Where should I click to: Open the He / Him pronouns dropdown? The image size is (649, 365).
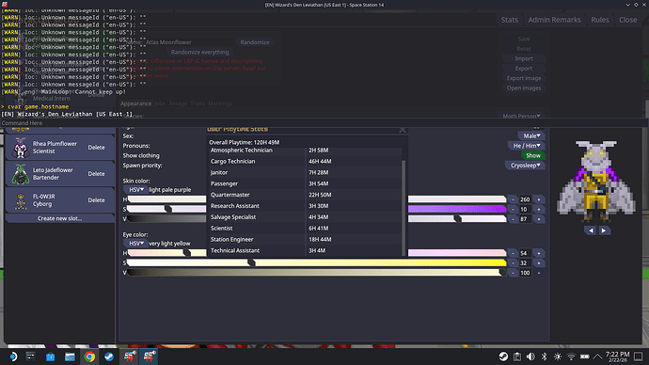[527, 146]
